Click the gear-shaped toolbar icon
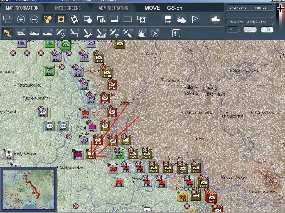The width and height of the screenshot is (285, 213). pos(74,19)
